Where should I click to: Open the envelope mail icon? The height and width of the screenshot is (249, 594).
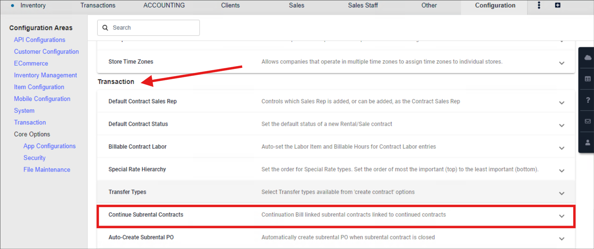pyautogui.click(x=587, y=121)
